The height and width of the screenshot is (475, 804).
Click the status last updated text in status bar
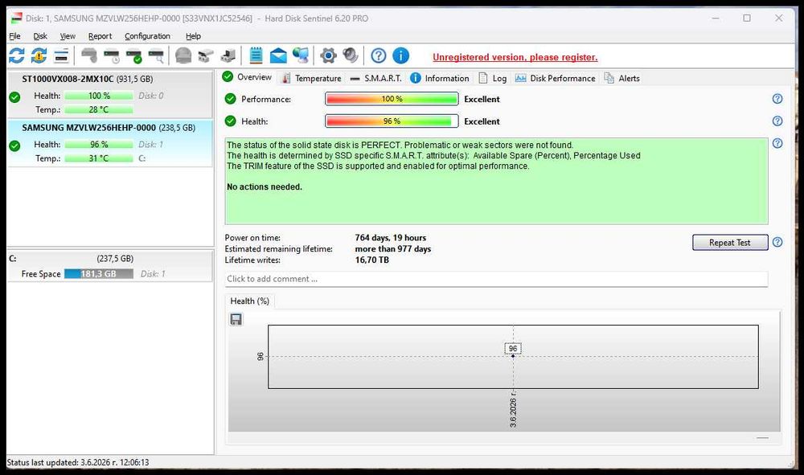tap(78, 462)
